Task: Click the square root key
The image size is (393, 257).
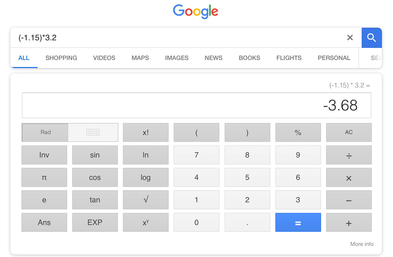Action: 146,200
